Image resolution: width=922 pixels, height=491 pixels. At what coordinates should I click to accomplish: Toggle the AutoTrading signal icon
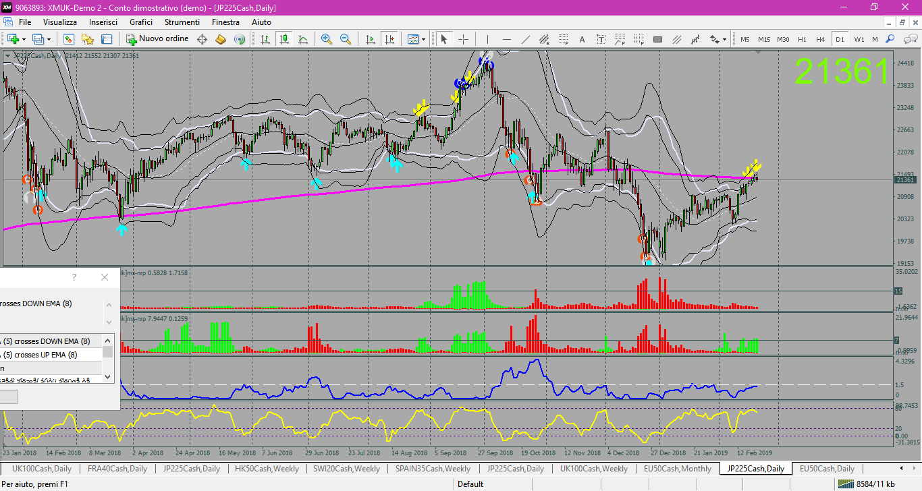240,39
